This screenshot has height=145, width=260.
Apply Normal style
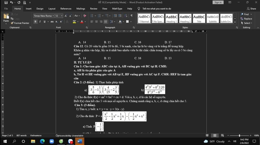tap(144, 18)
